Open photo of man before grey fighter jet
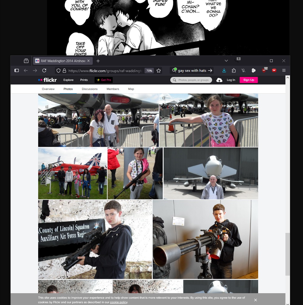This screenshot has height=305, width=303. [211, 173]
